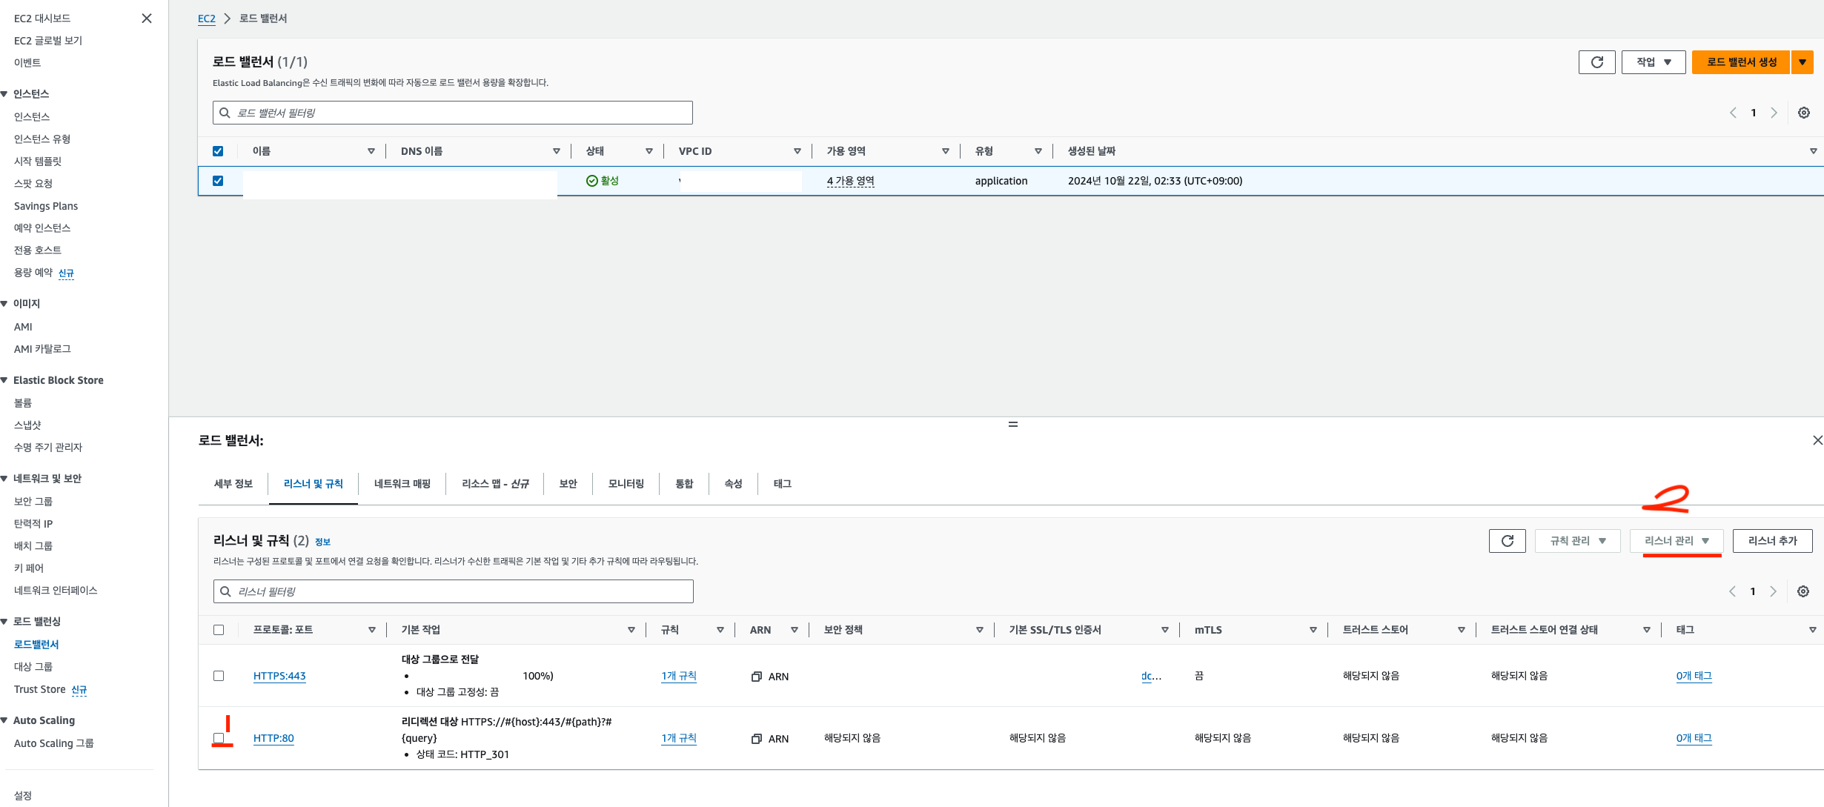Switch to the 모니터링 tab
This screenshot has width=1824, height=807.
click(626, 484)
